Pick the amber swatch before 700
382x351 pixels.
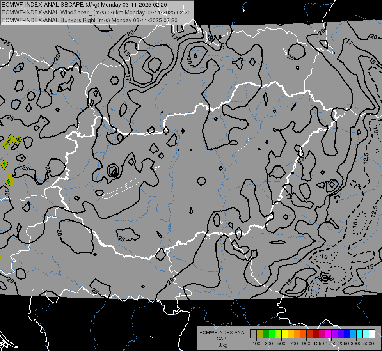[x=291, y=333]
